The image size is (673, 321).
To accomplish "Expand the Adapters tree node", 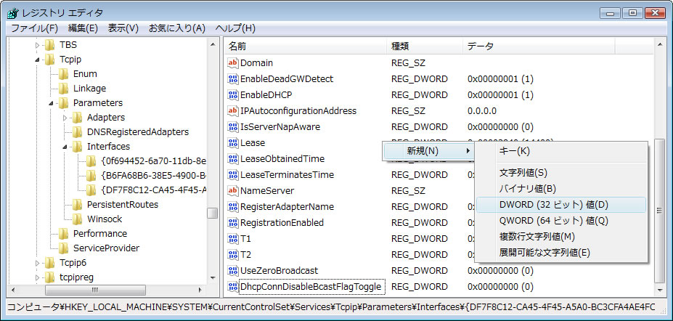I will coord(65,118).
